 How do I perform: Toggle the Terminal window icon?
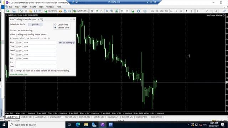tap(35, 11)
